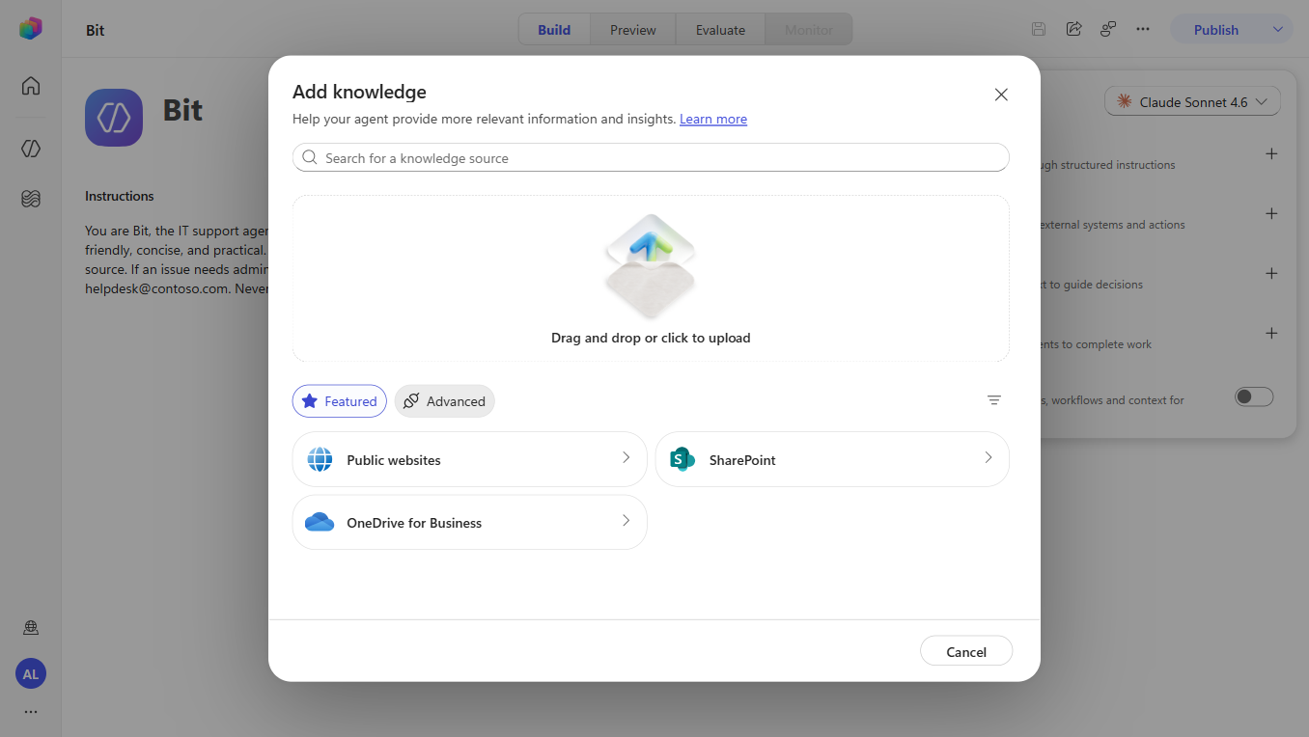
Task: Open the Flows icon in left sidebar
Action: [x=31, y=199]
